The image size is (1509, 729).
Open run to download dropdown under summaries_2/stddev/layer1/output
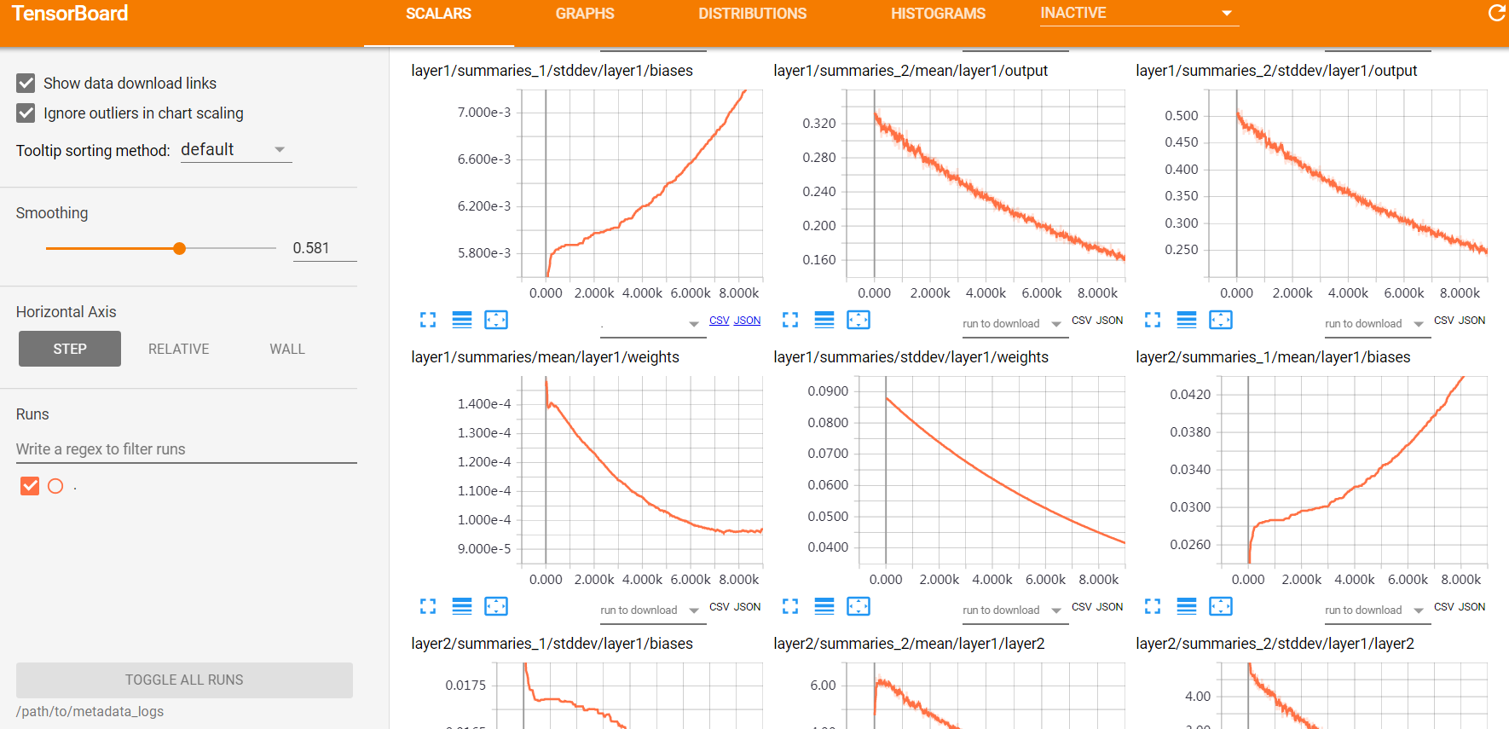tap(1378, 324)
